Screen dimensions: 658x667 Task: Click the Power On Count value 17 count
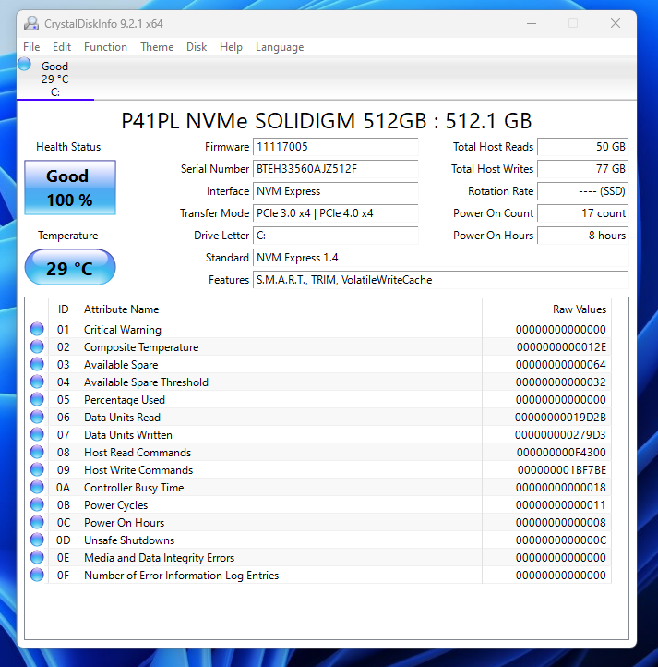coord(582,213)
